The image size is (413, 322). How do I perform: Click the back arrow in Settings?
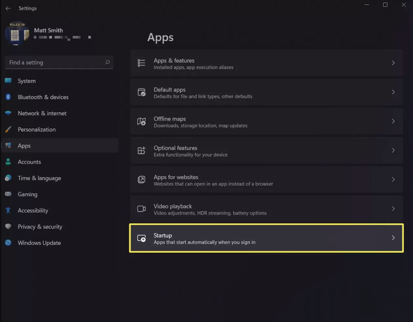click(x=8, y=9)
